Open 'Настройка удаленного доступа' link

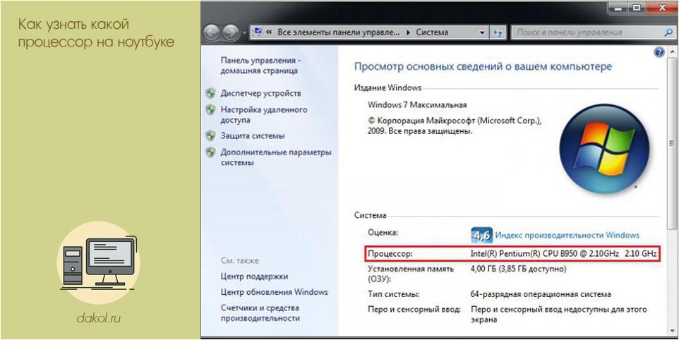264,115
